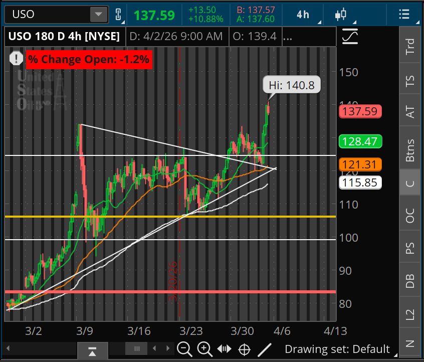Select the N sidebar tab
Screen dimensions: 424x362
[x=410, y=343]
